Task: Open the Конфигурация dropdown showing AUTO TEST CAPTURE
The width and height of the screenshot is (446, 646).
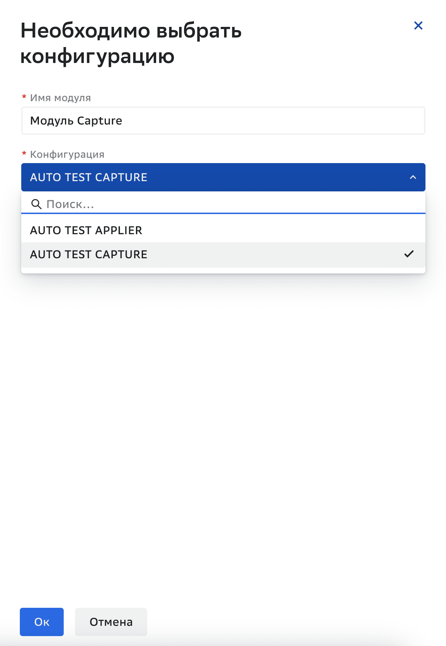Action: pos(212,177)
